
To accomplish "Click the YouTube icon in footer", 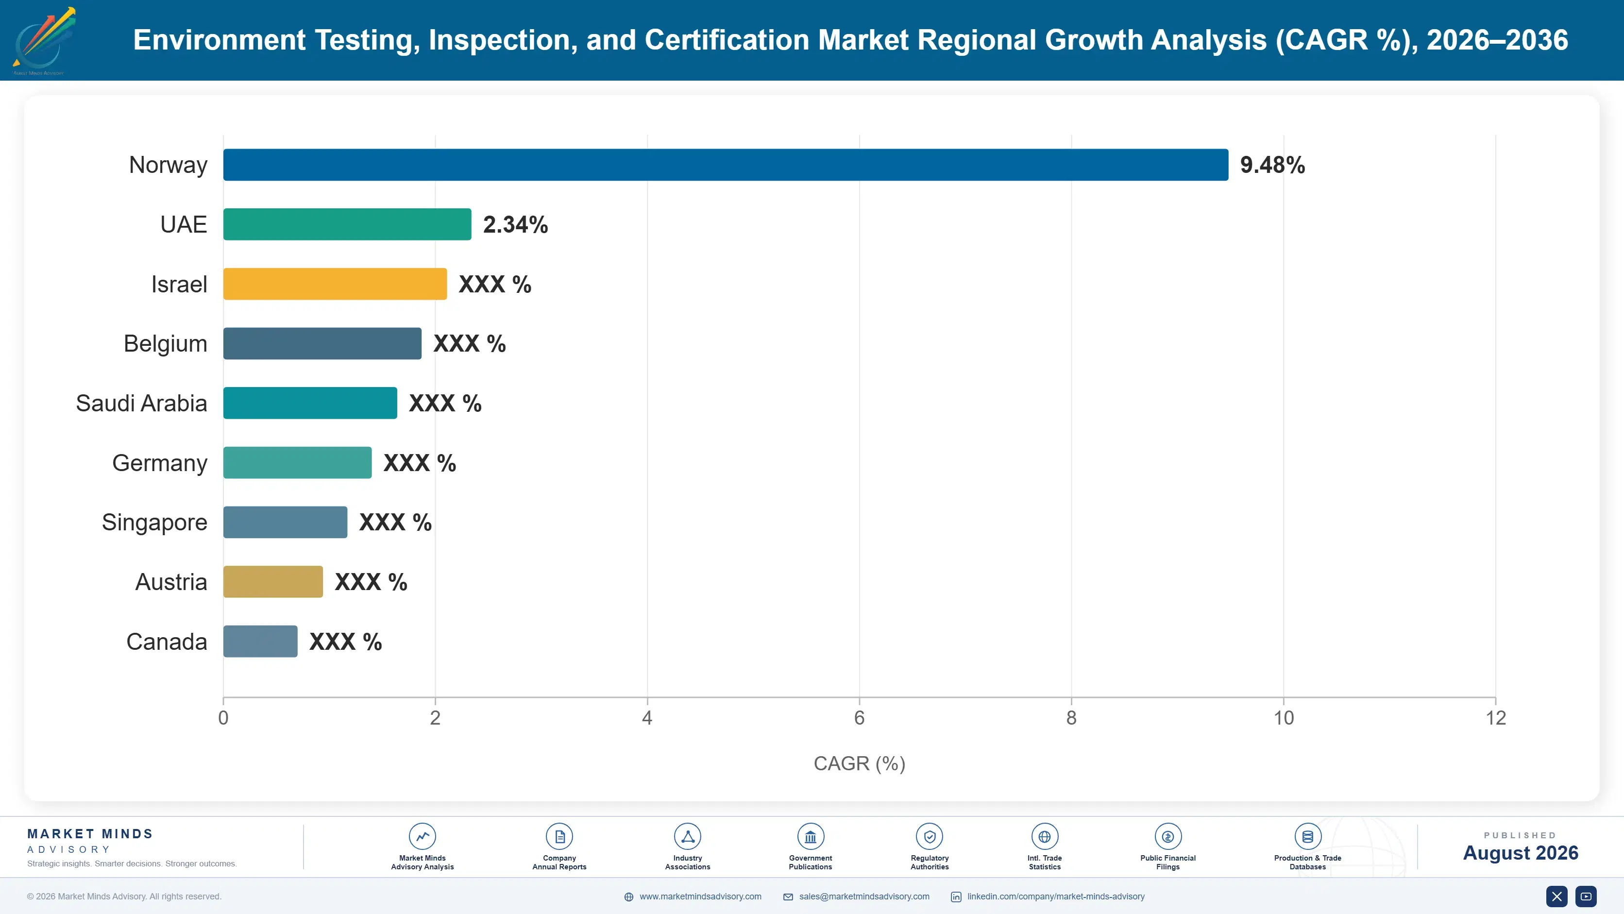I will [1586, 897].
